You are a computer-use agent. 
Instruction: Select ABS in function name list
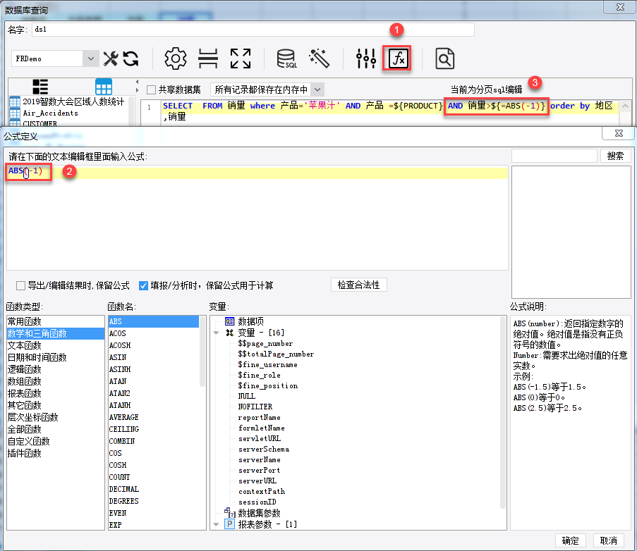(154, 321)
